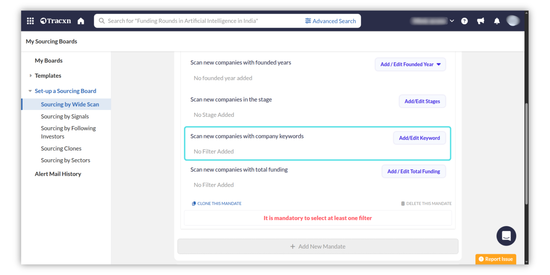Screen dimensions: 550x275
Task: View notifications bell icon
Action: (497, 21)
